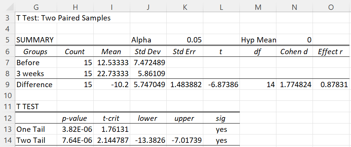Select row 9 header
Image resolution: width=351 pixels, height=147 pixels.
point(7,84)
